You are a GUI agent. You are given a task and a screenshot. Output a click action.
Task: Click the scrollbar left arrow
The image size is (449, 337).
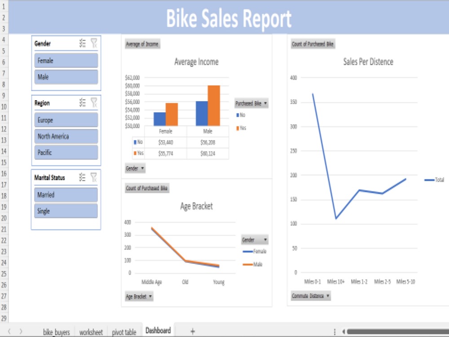pos(343,332)
